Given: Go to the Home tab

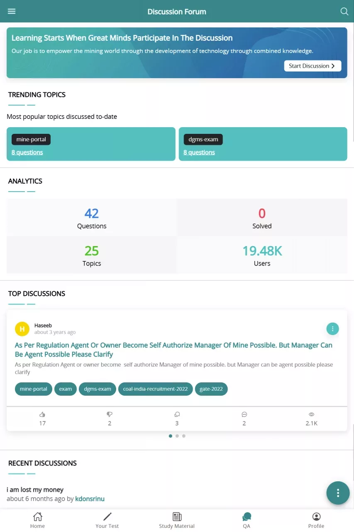Looking at the screenshot, I should click(x=37, y=520).
